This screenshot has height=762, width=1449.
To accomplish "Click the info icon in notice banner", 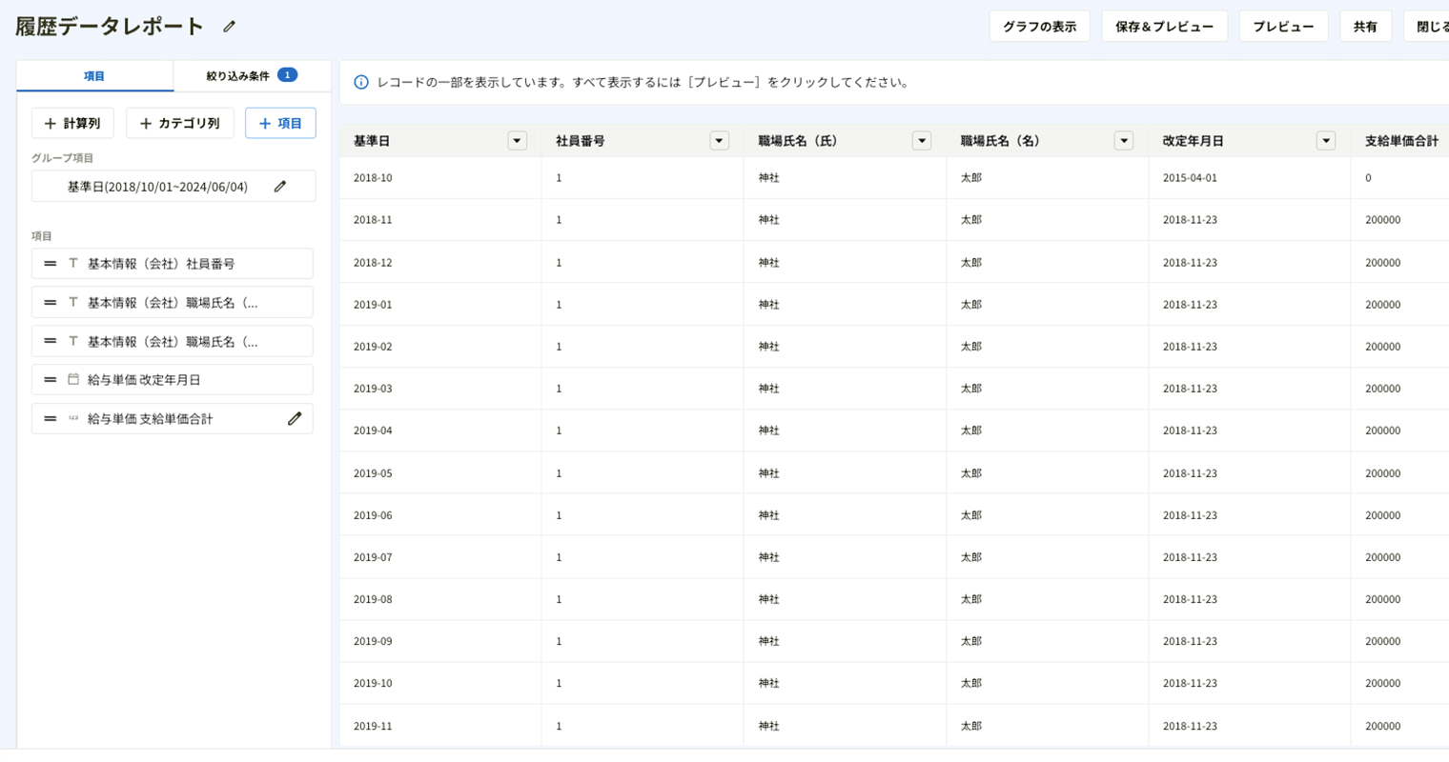I will click(361, 83).
